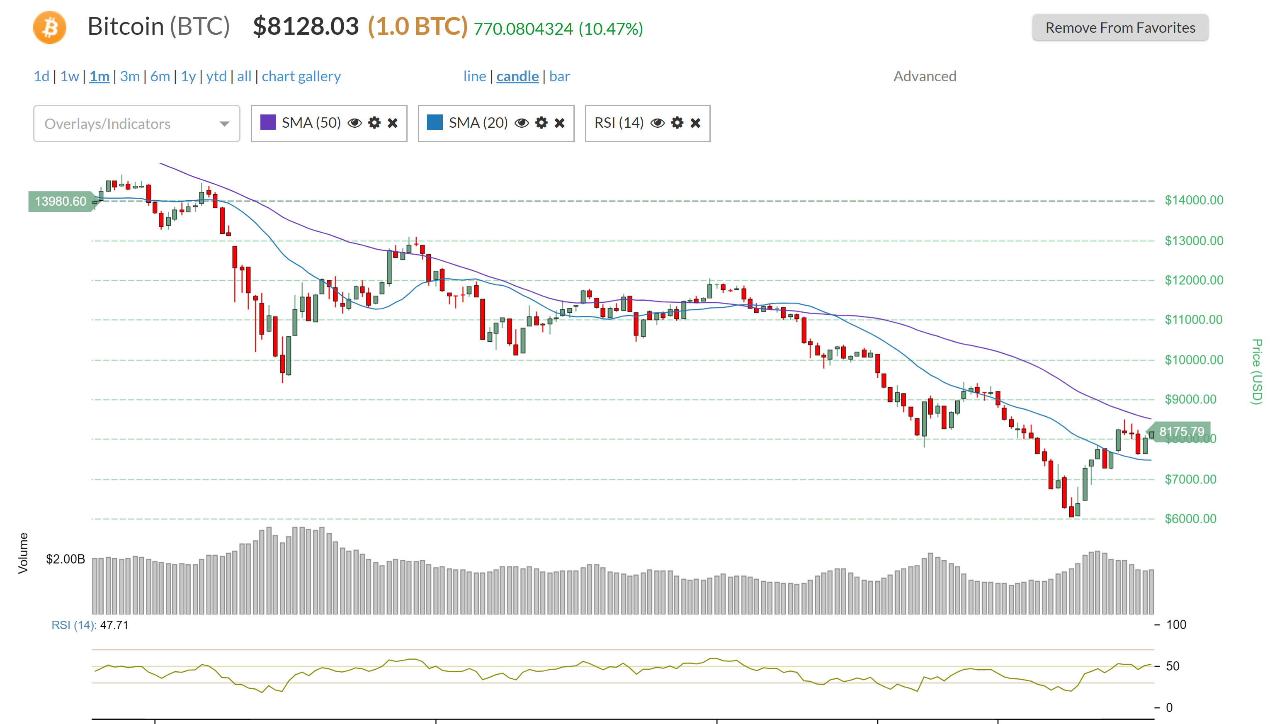The height and width of the screenshot is (724, 1270).
Task: Open settings gear for SMA (50)
Action: point(374,123)
